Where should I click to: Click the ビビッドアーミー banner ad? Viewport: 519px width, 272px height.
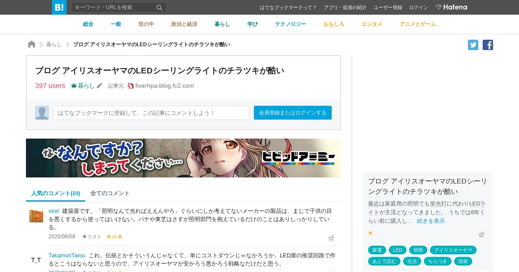tap(183, 158)
